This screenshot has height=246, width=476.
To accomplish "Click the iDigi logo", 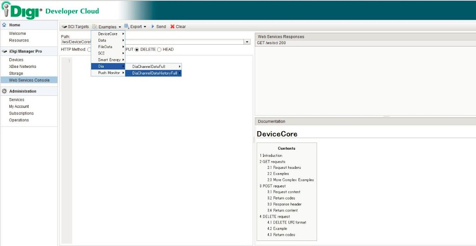I will 21,10.
